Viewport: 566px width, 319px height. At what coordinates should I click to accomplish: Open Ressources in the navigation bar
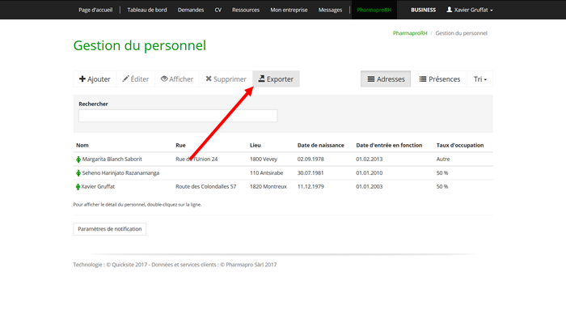(x=246, y=10)
